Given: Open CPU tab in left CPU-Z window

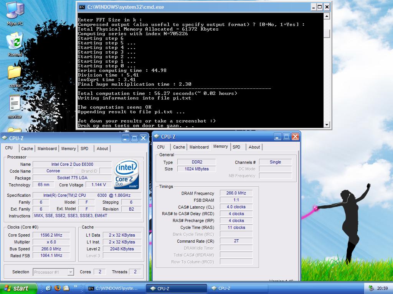Looking at the screenshot, I should coord(9,148).
